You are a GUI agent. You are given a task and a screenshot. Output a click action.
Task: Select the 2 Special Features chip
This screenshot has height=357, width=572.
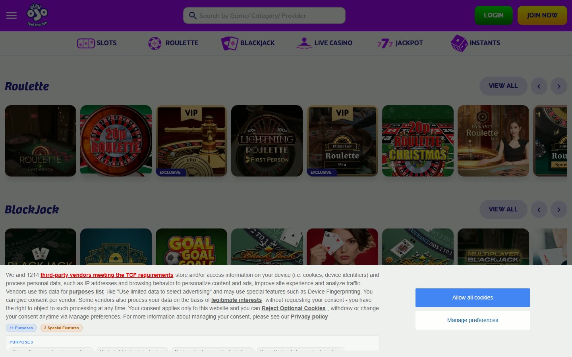[62, 328]
